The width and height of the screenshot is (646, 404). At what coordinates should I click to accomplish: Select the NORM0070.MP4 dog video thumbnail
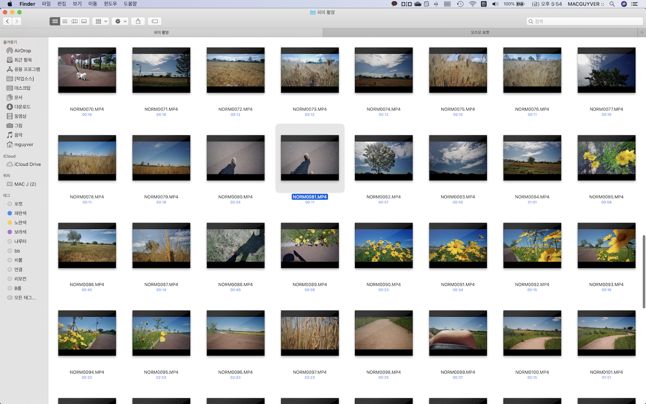pos(87,70)
